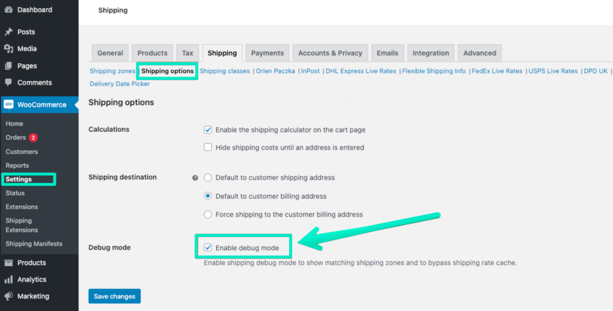Open the Shipping zones link

point(112,71)
